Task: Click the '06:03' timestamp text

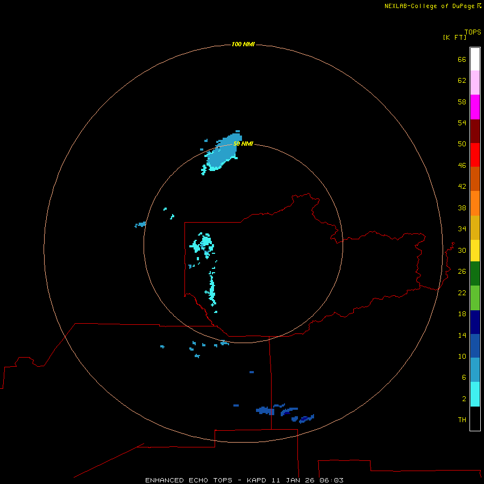Action: pyautogui.click(x=331, y=480)
